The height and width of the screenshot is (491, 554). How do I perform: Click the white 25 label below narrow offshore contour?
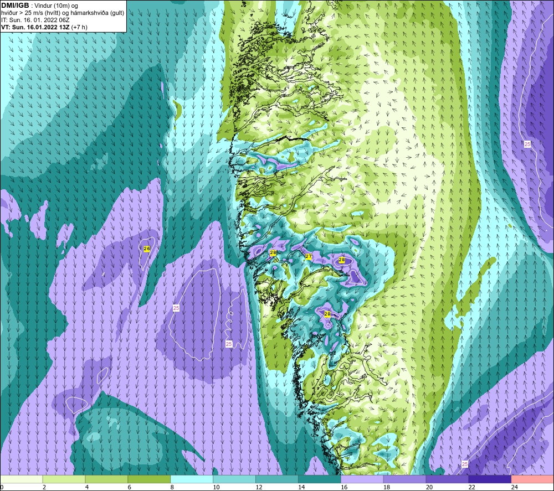click(229, 344)
